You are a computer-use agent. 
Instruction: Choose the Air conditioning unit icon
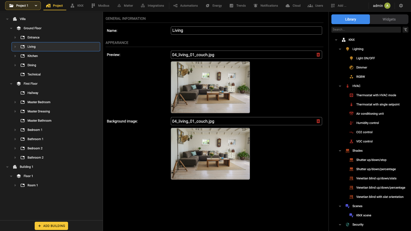click(x=351, y=114)
